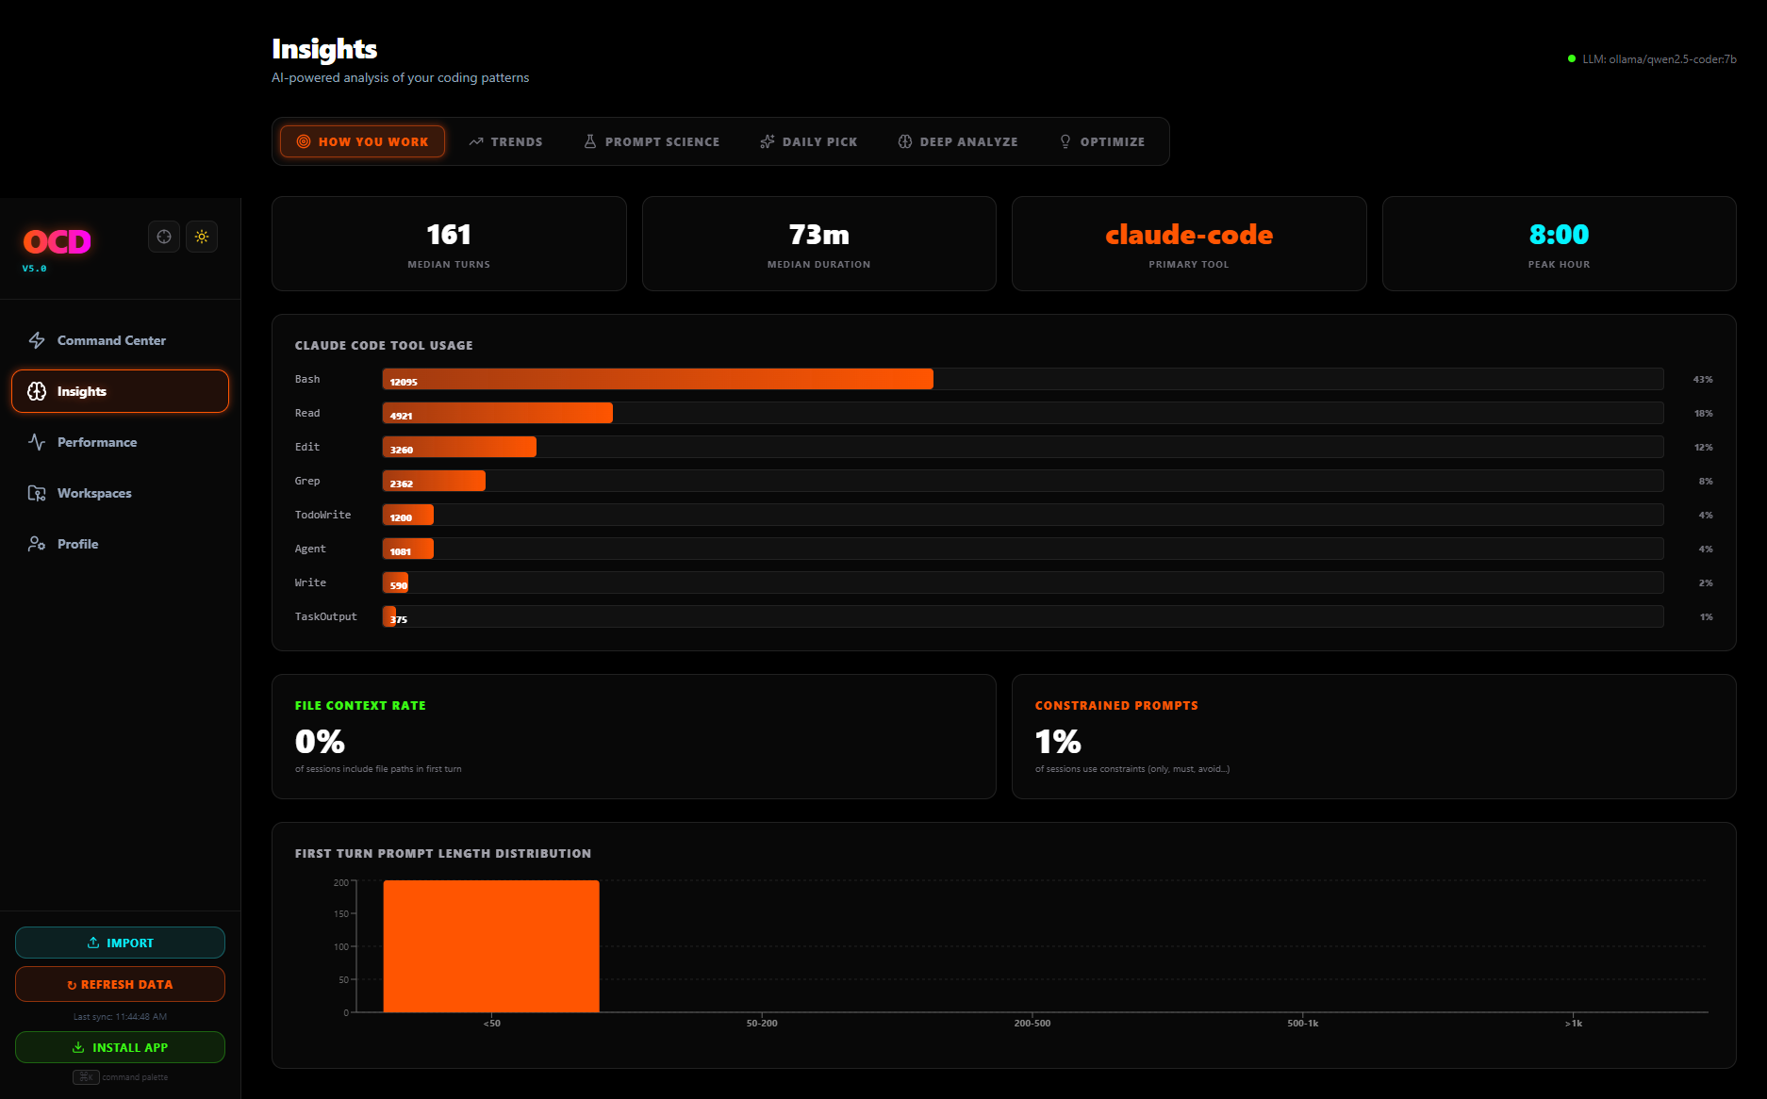Click the 161 Median Turns card
Viewport: 1767px width, 1099px height.
click(x=449, y=243)
